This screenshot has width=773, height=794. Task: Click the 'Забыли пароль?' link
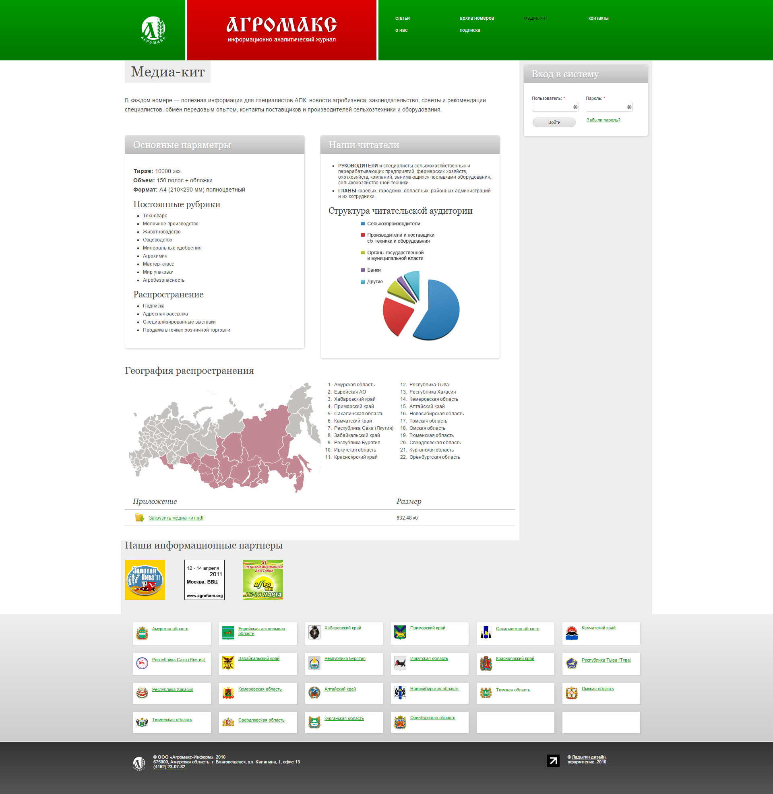point(603,120)
